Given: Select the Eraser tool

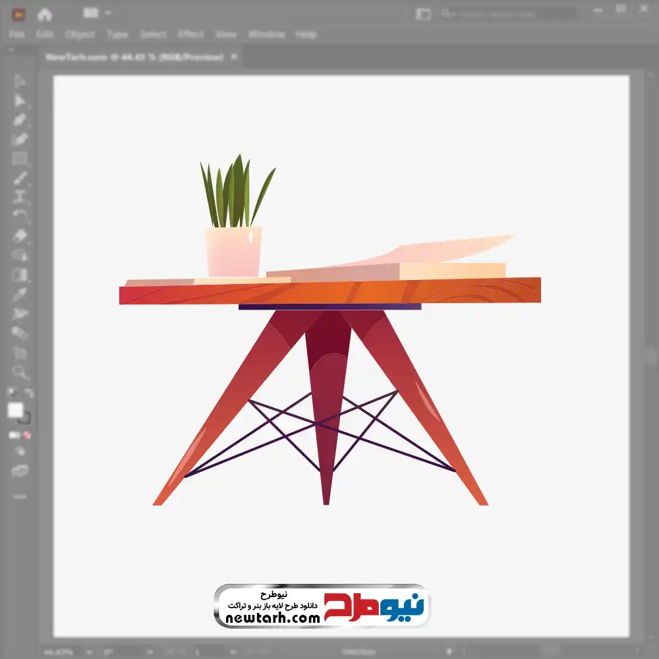Looking at the screenshot, I should 20,235.
